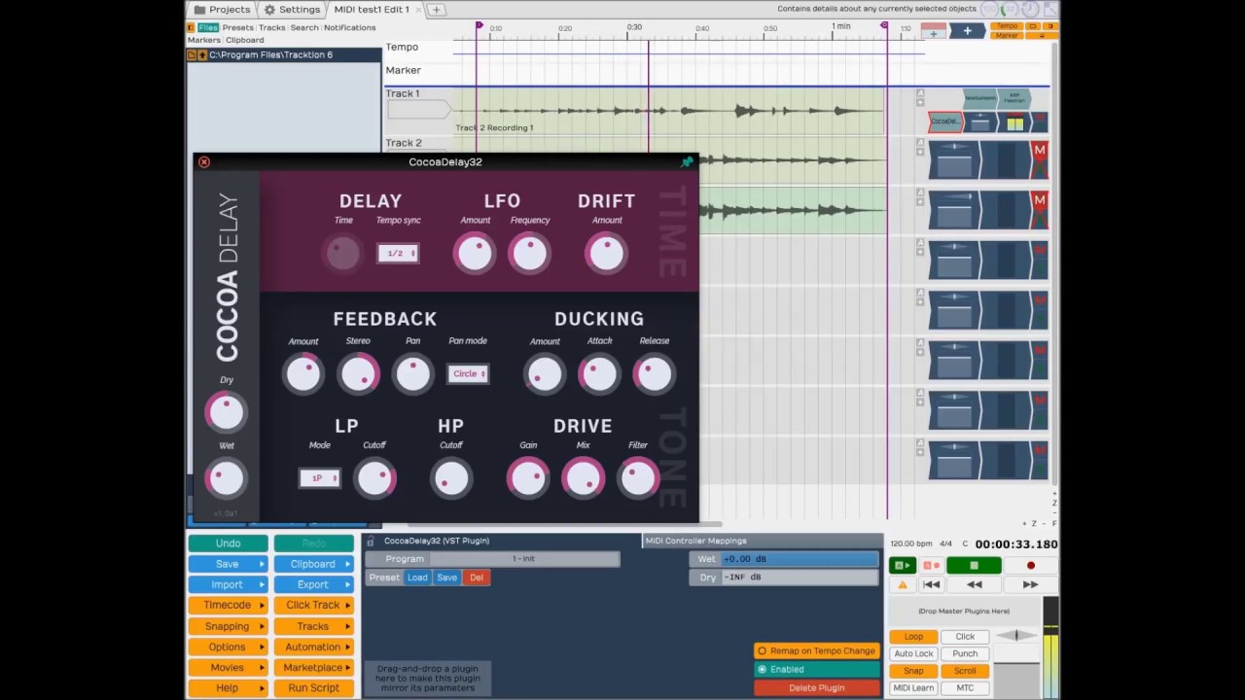
Task: Expand the Export menu
Action: (x=313, y=584)
